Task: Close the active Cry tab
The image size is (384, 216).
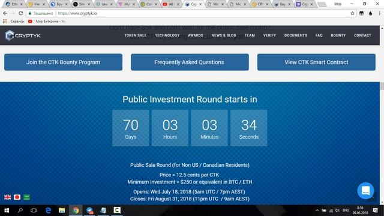Action: (x=200, y=4)
